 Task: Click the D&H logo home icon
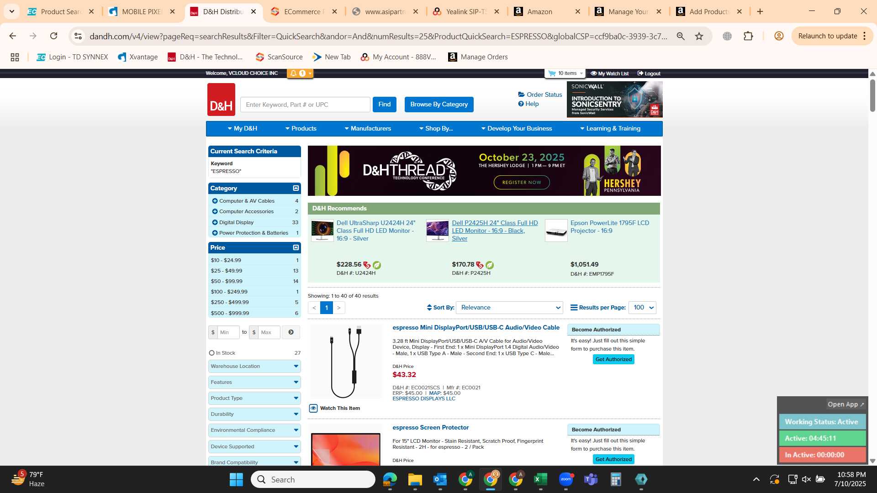pyautogui.click(x=221, y=99)
